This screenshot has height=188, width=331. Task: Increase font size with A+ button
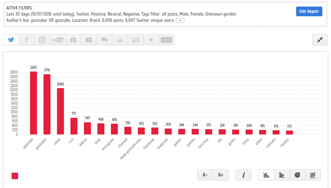coord(221,175)
